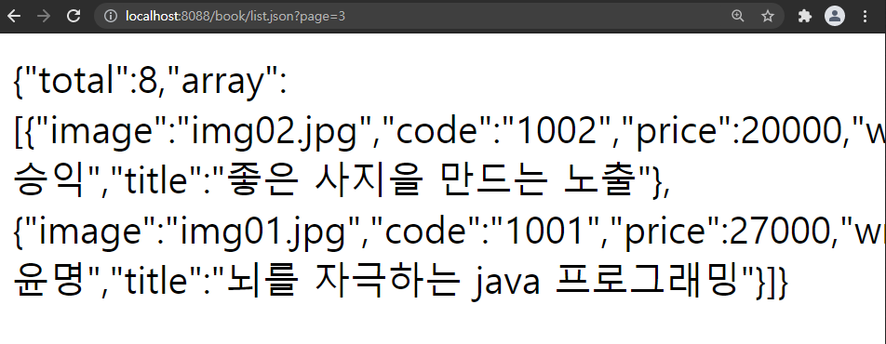The image size is (886, 344).
Task: Click the address bar URL
Action: tap(235, 16)
